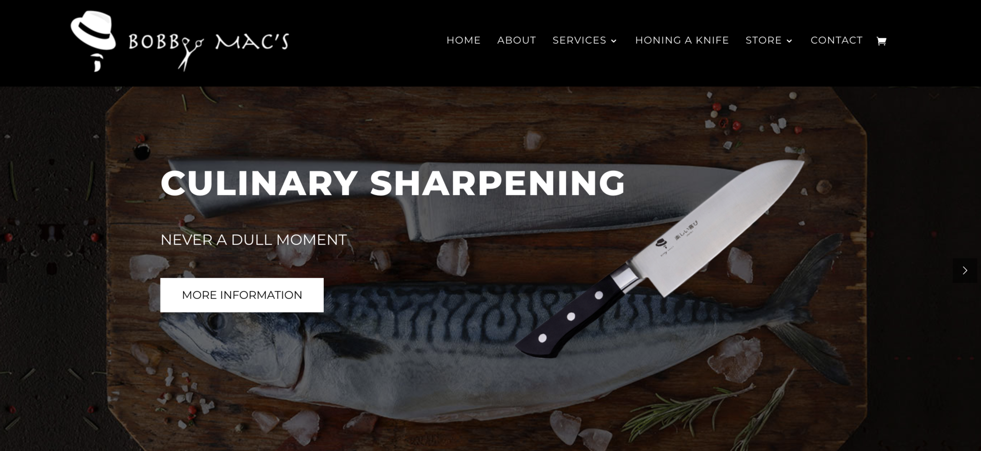Image resolution: width=981 pixels, height=451 pixels.
Task: Open the shopping cart icon
Action: tap(881, 41)
